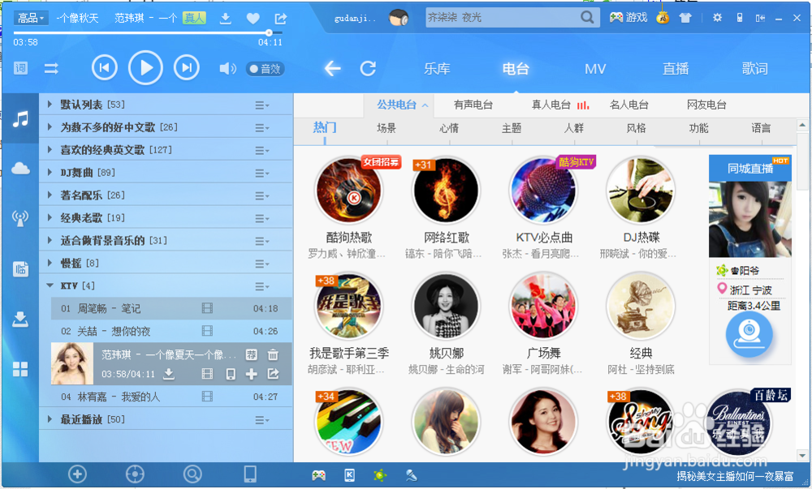Open radio antenna sidebar icon
The image size is (812, 489).
coord(20,218)
